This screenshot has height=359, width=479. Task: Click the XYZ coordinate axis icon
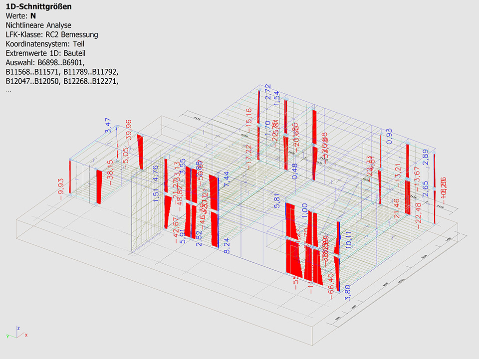17,333
